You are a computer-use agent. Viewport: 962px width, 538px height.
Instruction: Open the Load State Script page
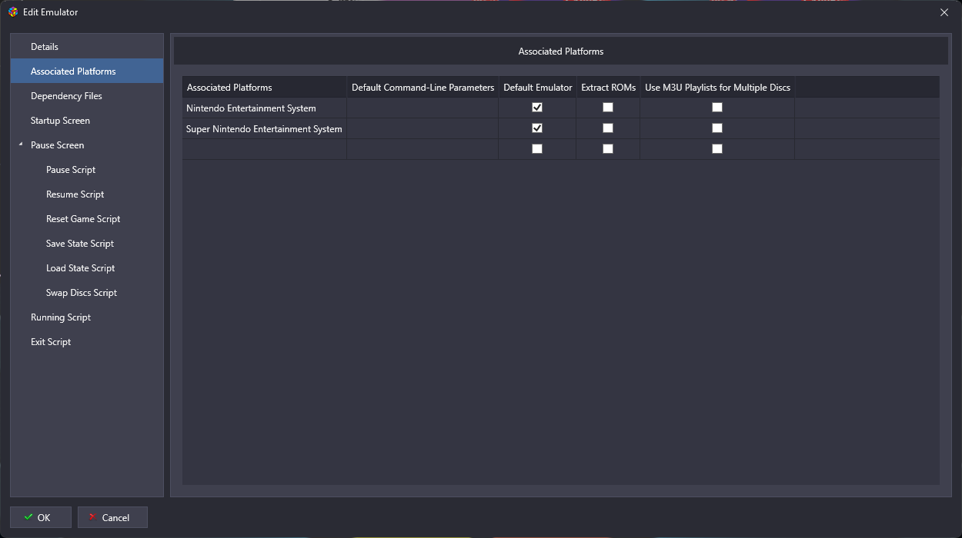(x=87, y=268)
